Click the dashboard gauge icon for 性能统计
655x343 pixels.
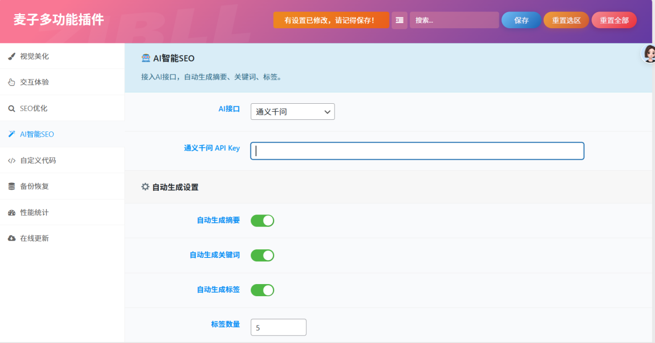pyautogui.click(x=12, y=213)
